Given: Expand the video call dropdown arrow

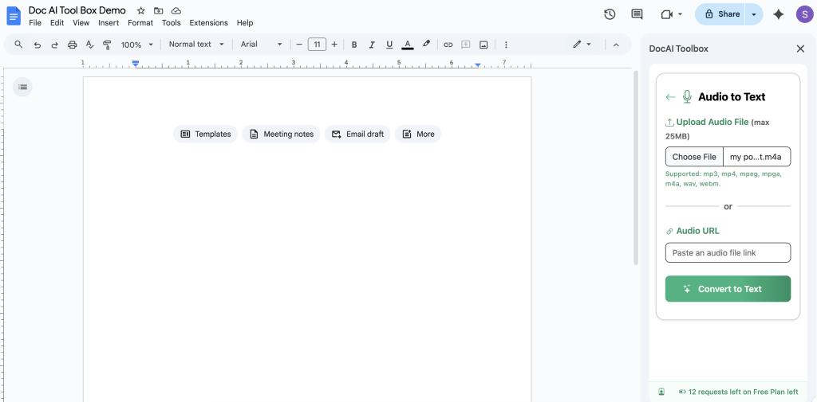Looking at the screenshot, I should [680, 14].
